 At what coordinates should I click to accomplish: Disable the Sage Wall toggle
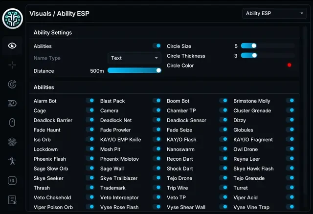(157, 168)
